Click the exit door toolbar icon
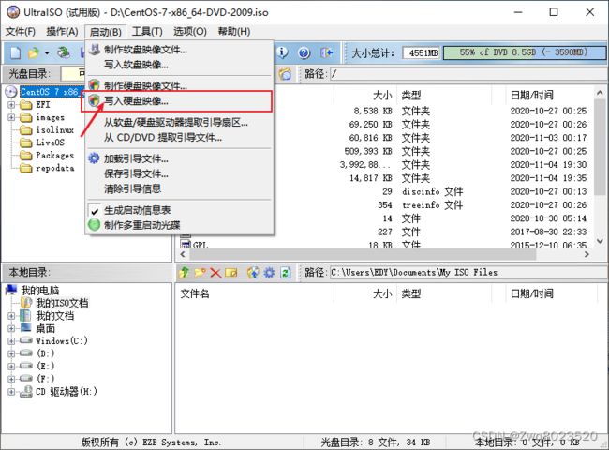 tap(327, 52)
